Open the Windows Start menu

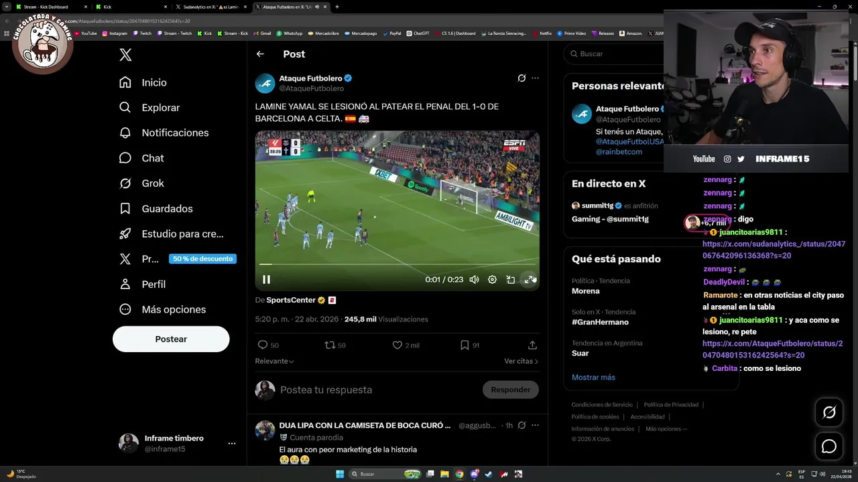[340, 474]
